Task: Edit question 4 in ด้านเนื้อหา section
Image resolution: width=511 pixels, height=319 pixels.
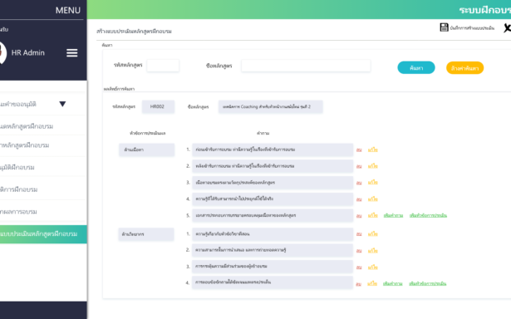Action: pos(373,199)
